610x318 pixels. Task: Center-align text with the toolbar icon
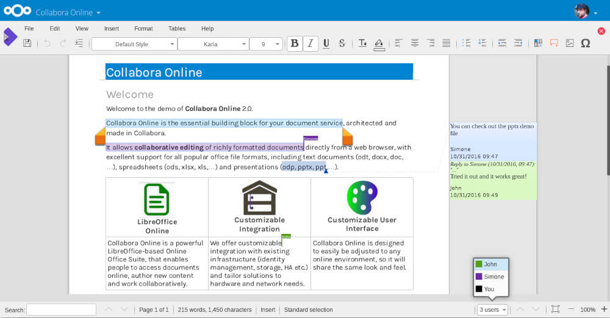(x=415, y=43)
